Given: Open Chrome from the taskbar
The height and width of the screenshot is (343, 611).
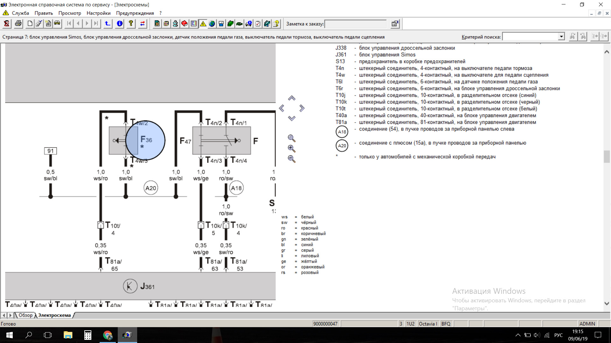Looking at the screenshot, I should pos(108,335).
